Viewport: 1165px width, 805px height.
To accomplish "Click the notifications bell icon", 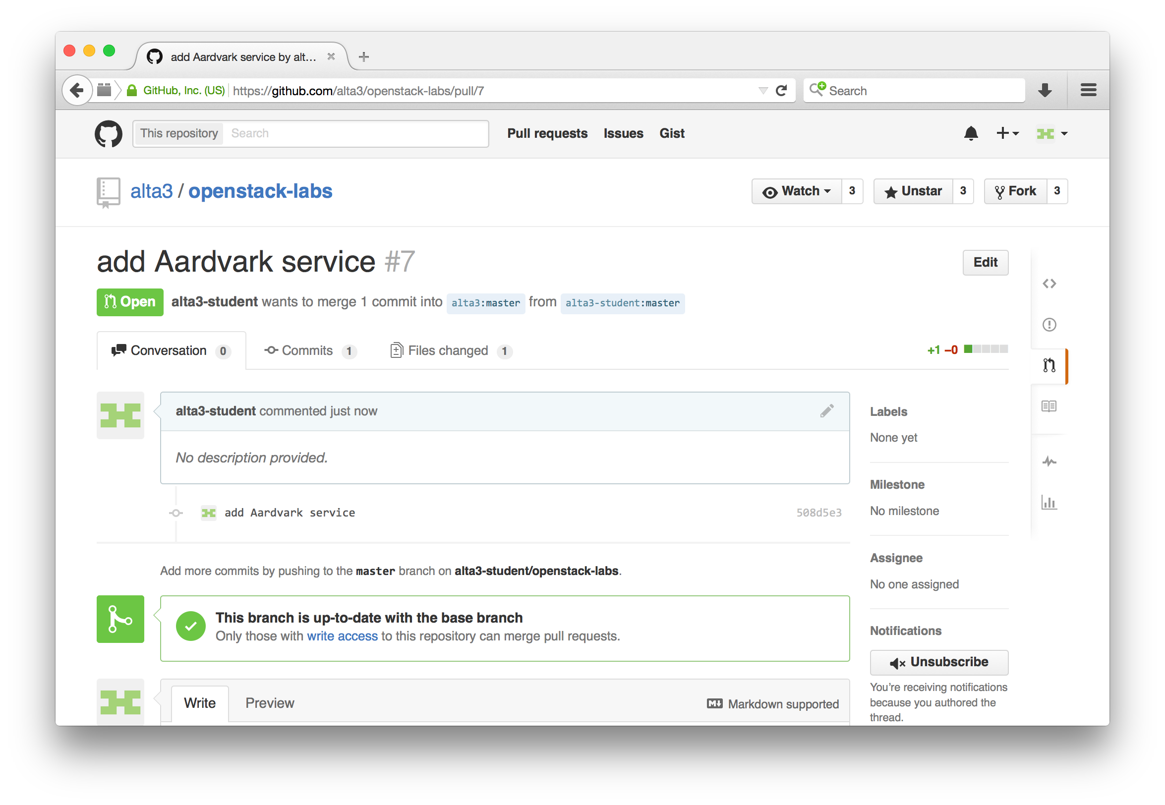I will pyautogui.click(x=971, y=133).
